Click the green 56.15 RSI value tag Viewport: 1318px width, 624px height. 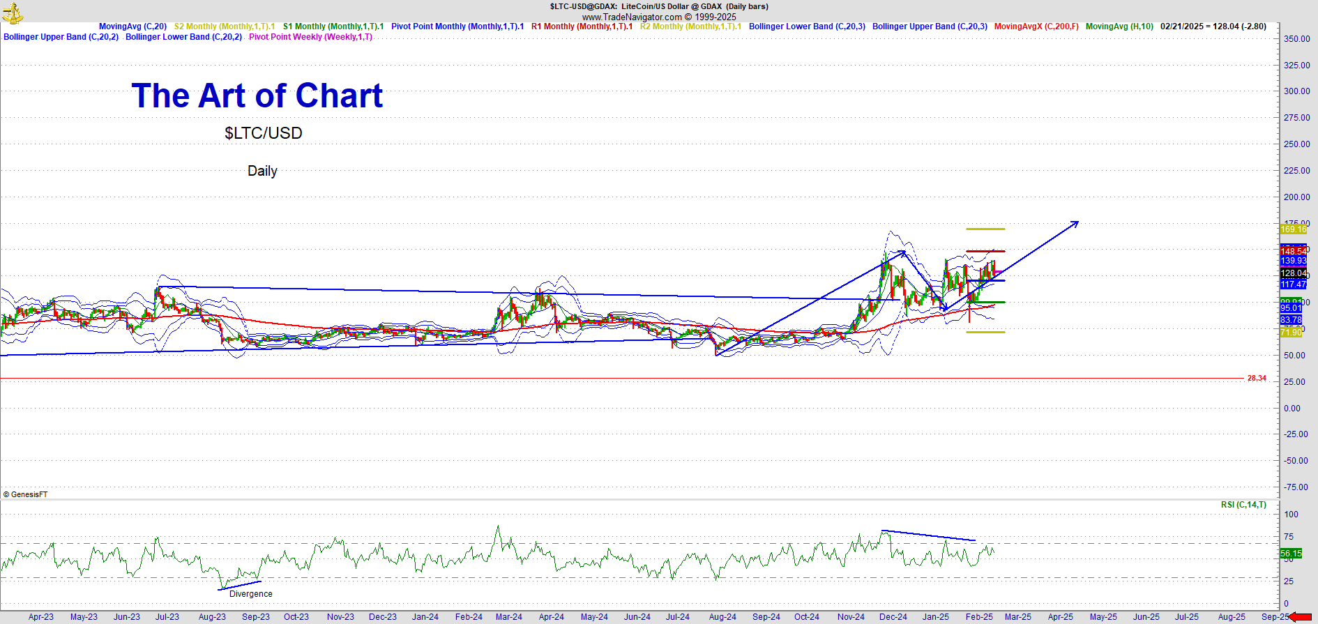tap(1291, 554)
